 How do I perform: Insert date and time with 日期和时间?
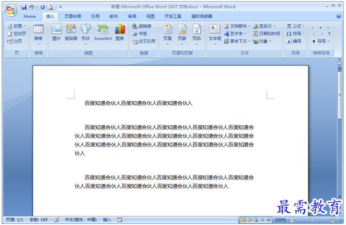point(266,34)
